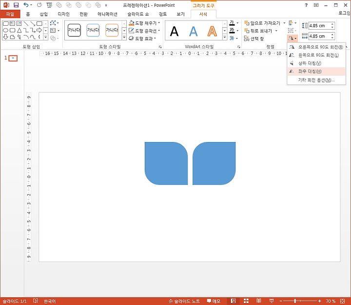Click 뒤로 보내기 (Send Backward)
351x305 pixels.
click(x=258, y=31)
